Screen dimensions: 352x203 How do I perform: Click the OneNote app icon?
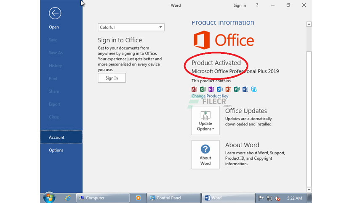211,89
